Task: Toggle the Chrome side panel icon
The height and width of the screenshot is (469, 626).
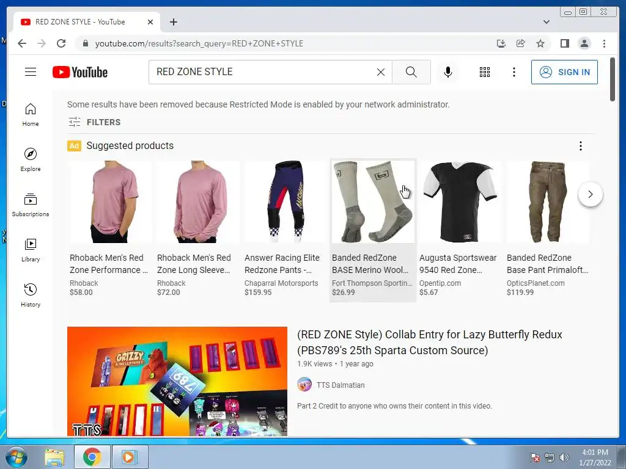Action: (564, 43)
